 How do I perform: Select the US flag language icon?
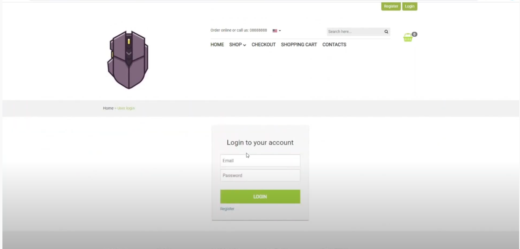(275, 31)
